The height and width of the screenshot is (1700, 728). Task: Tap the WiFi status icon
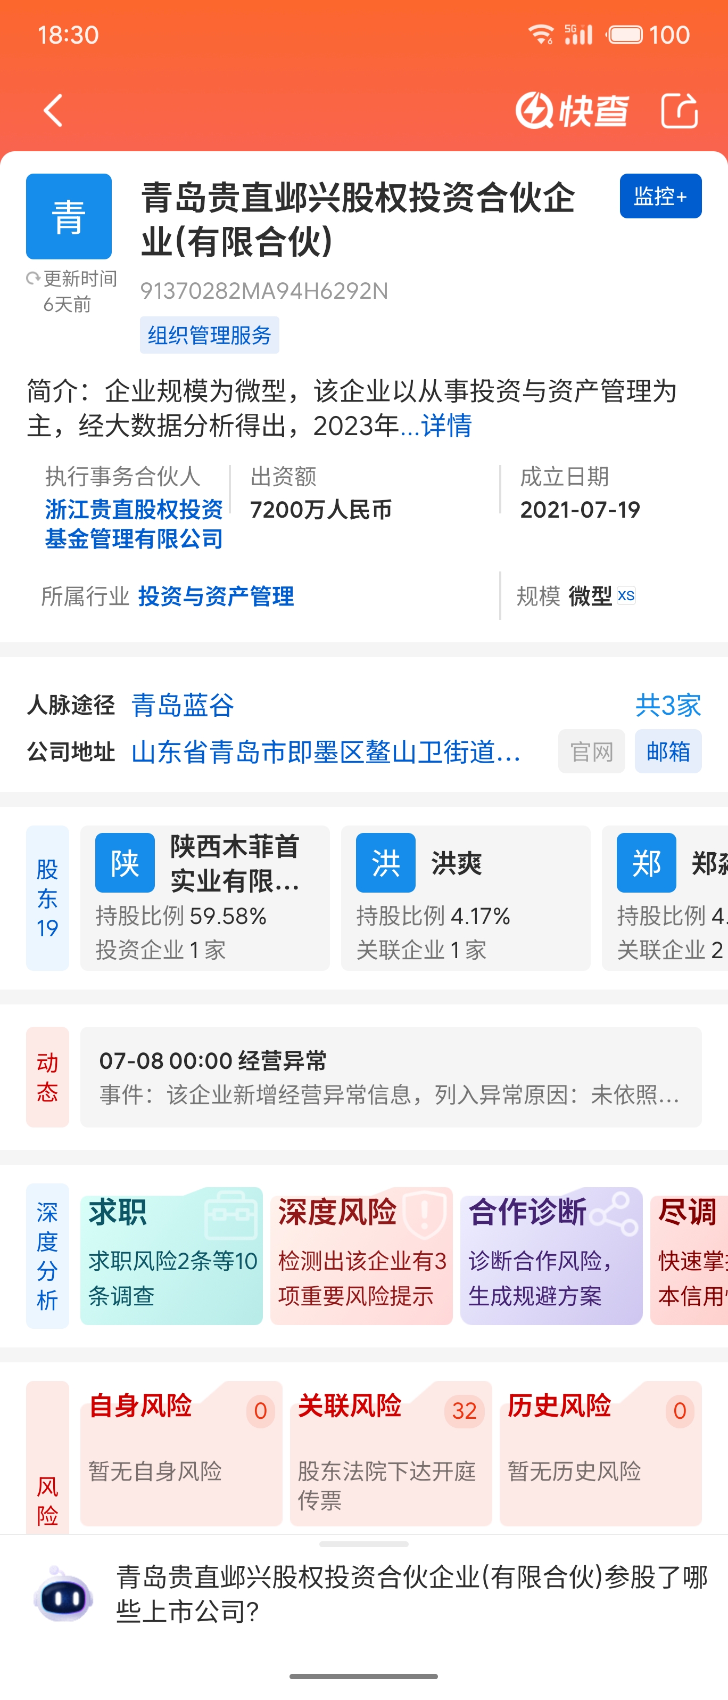541,34
